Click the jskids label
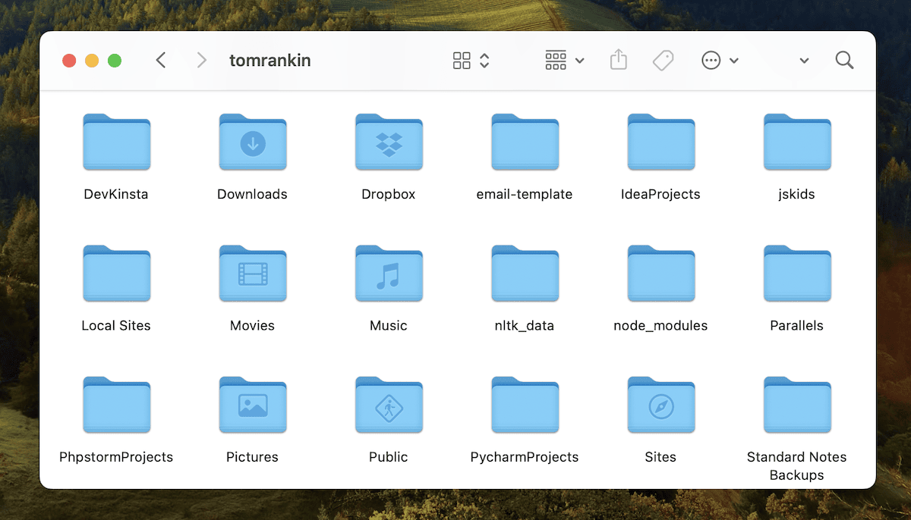Image resolution: width=911 pixels, height=520 pixels. point(797,194)
